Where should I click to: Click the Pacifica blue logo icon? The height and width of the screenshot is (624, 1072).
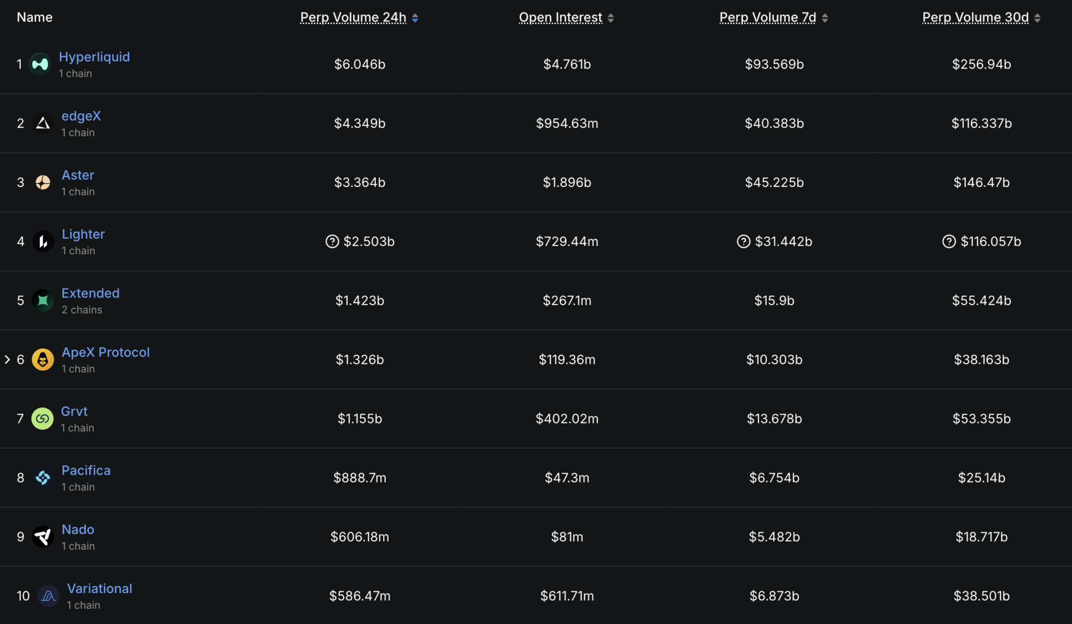pyautogui.click(x=43, y=478)
